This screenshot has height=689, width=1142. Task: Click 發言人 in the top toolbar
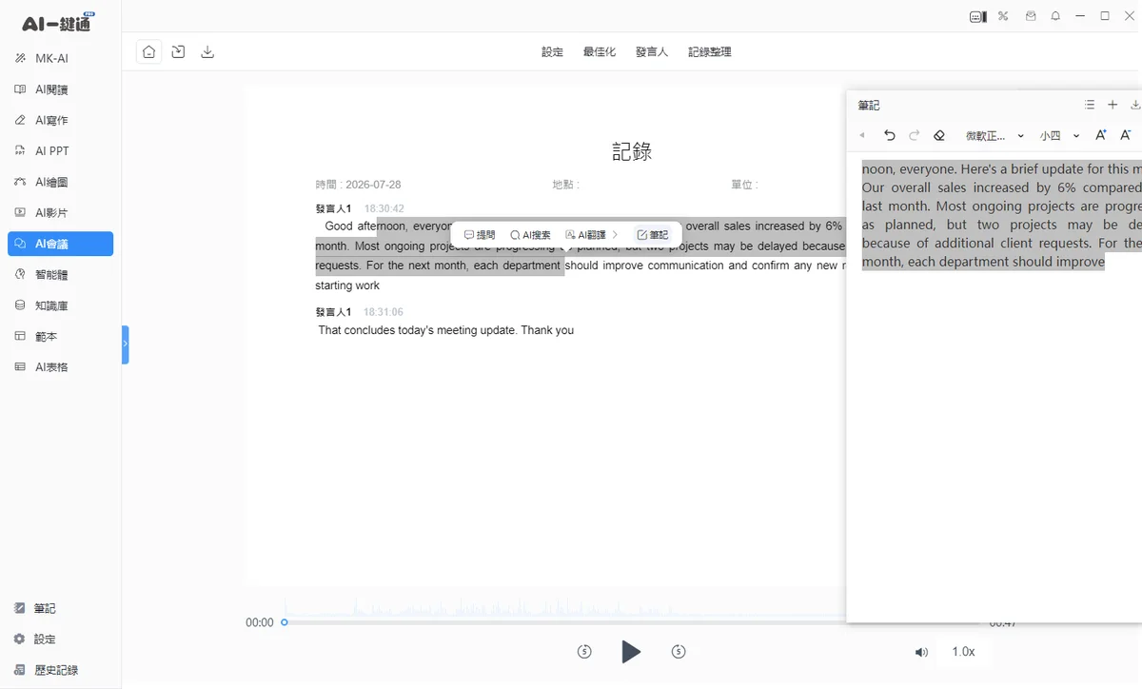click(x=652, y=52)
